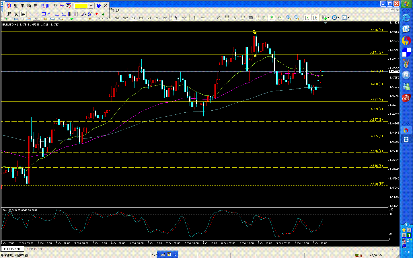
Task: Select the Fibonacci retracement tool
Action: coord(227,18)
